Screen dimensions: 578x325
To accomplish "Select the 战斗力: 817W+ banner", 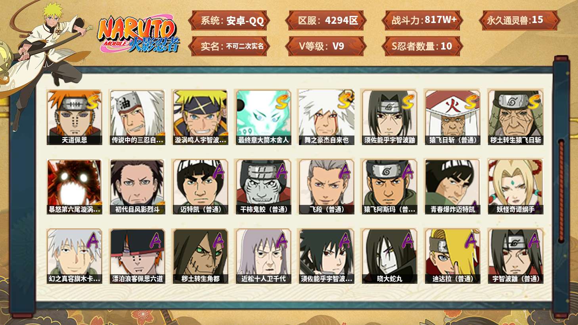I will point(423,20).
